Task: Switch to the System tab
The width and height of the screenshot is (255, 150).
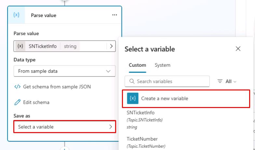Action: (162, 65)
